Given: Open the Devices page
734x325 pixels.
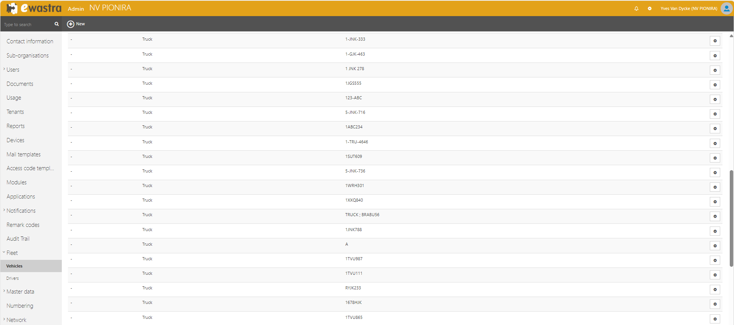Looking at the screenshot, I should pyautogui.click(x=15, y=140).
